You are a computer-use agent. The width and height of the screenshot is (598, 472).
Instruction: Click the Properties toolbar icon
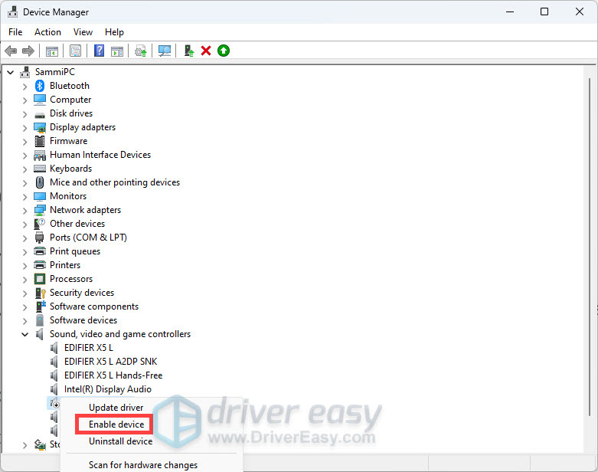tap(76, 51)
